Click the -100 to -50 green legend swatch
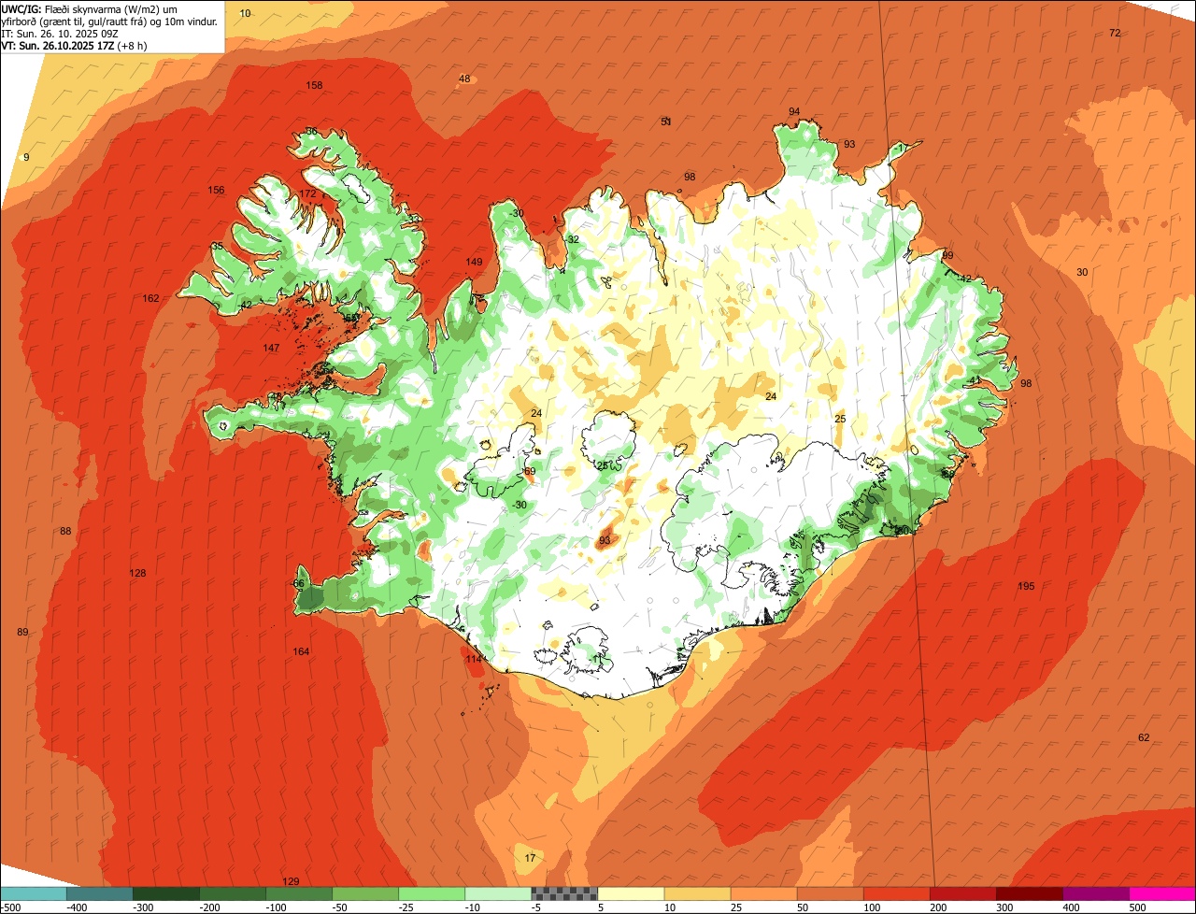Viewport: 1196px width, 914px height. click(299, 893)
